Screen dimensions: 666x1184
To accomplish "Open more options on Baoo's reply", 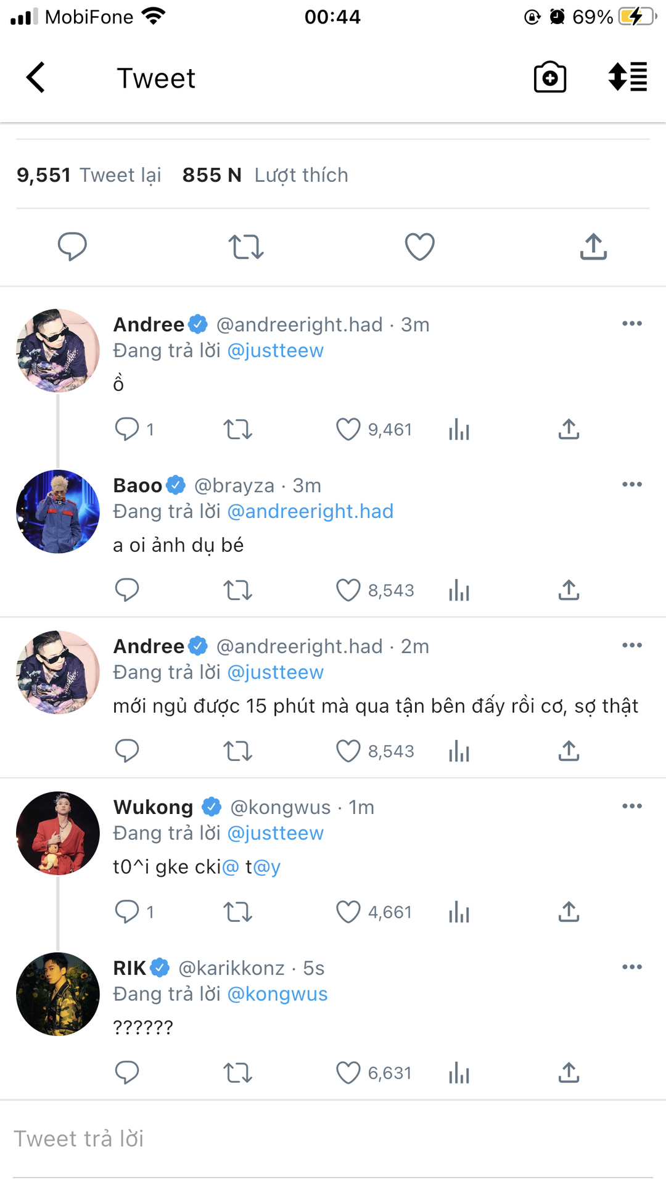I will click(632, 485).
